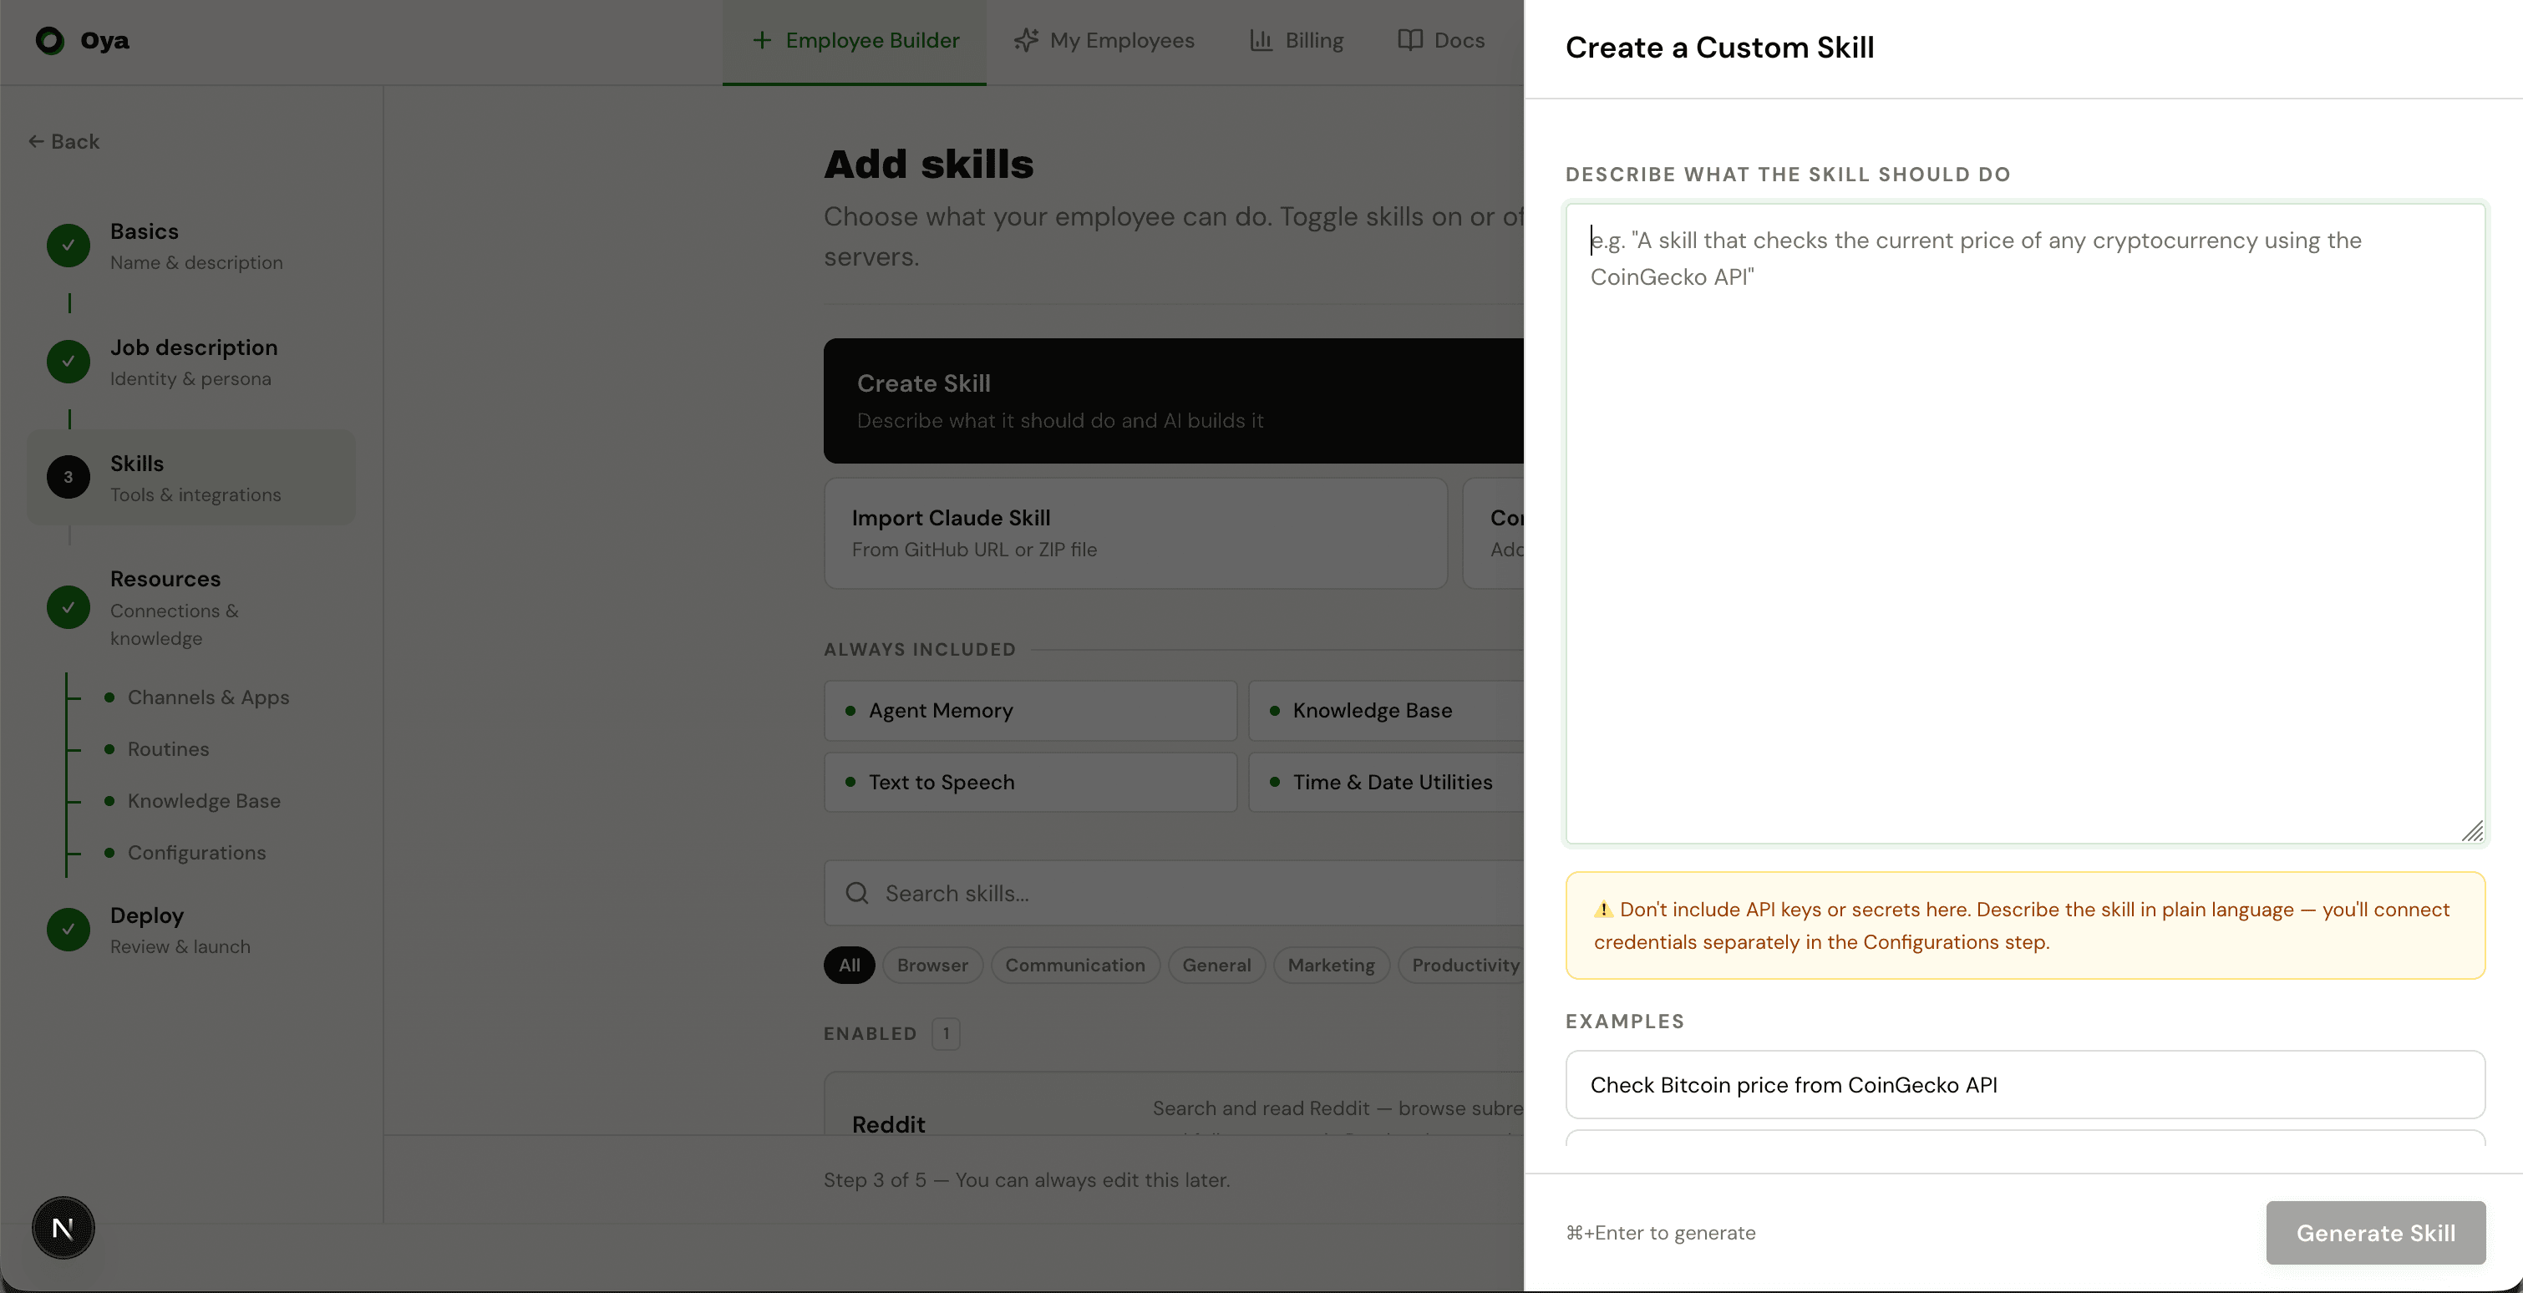Choose the Check Bitcoin price example
Screen dimensions: 2523x1293
2023,1084
